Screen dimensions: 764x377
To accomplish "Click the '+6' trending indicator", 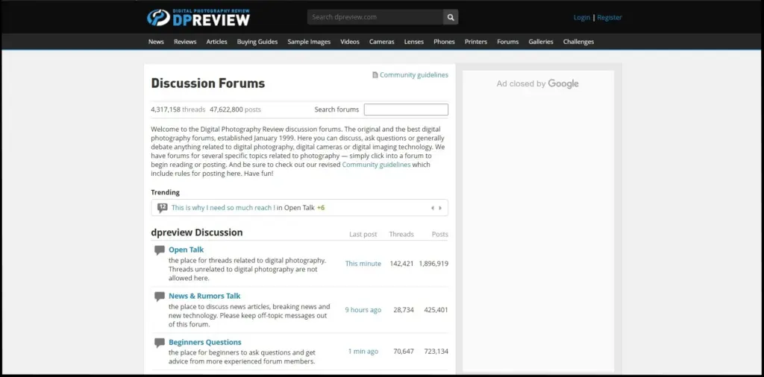I will point(321,208).
